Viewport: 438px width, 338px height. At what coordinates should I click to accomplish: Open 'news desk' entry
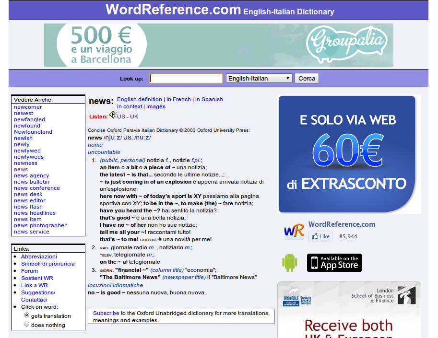[x=28, y=194]
